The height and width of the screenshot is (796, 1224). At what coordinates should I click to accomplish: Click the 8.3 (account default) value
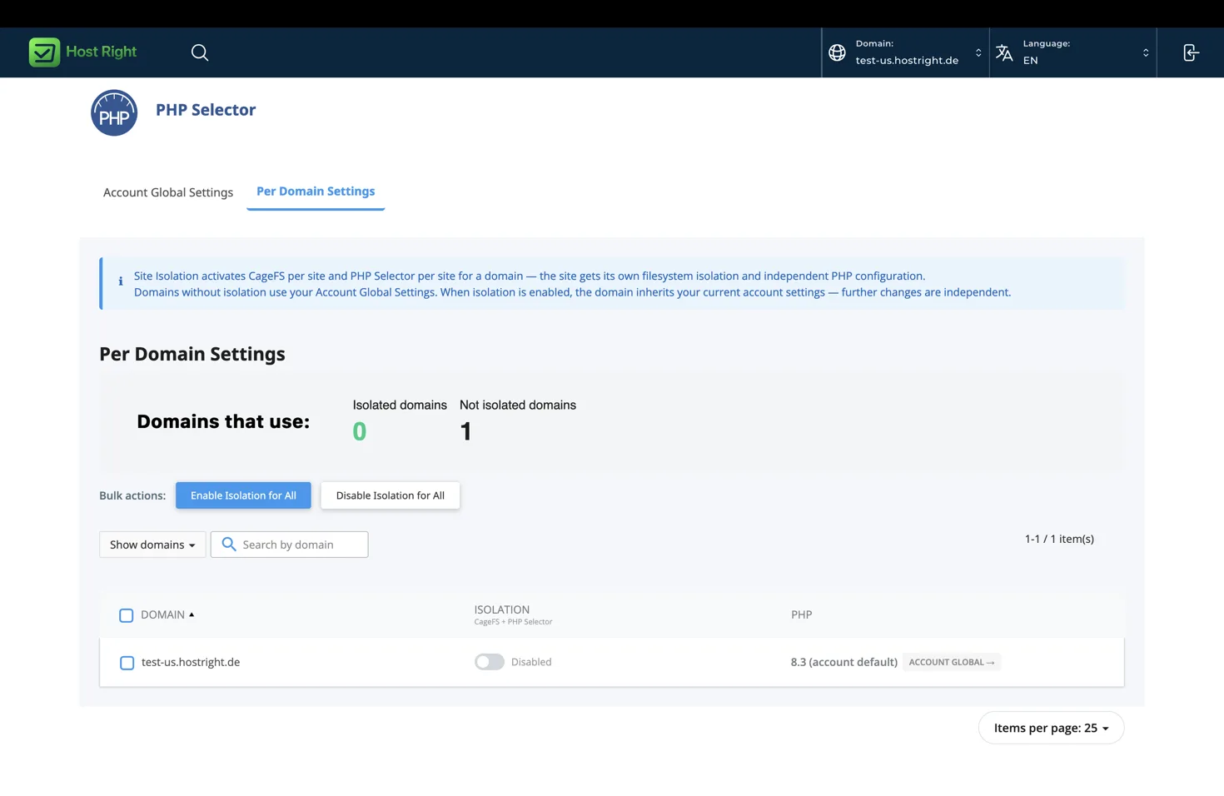pos(844,662)
